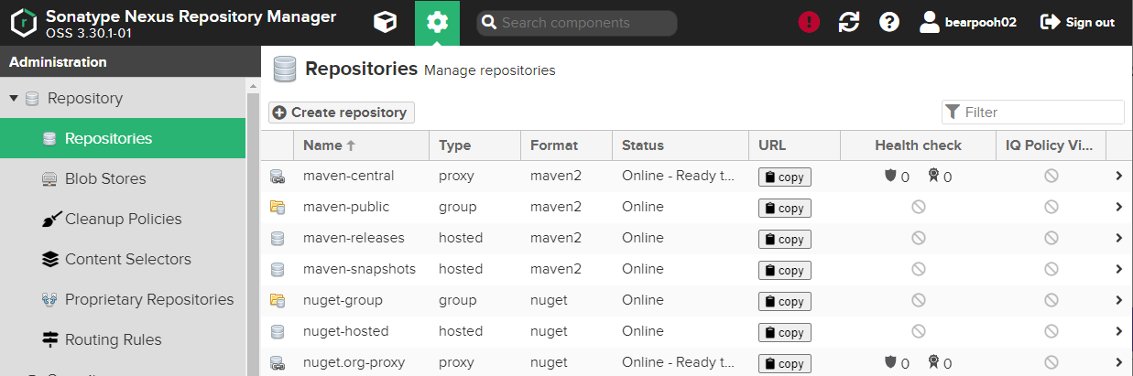Screen dimensions: 1133x376
Task: Click the maven-snapshots hosted database icon
Action: (277, 270)
